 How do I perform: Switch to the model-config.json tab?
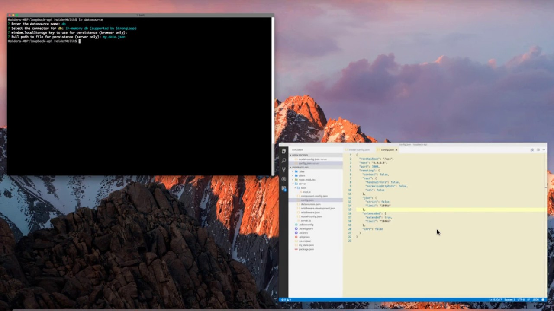[x=359, y=150]
